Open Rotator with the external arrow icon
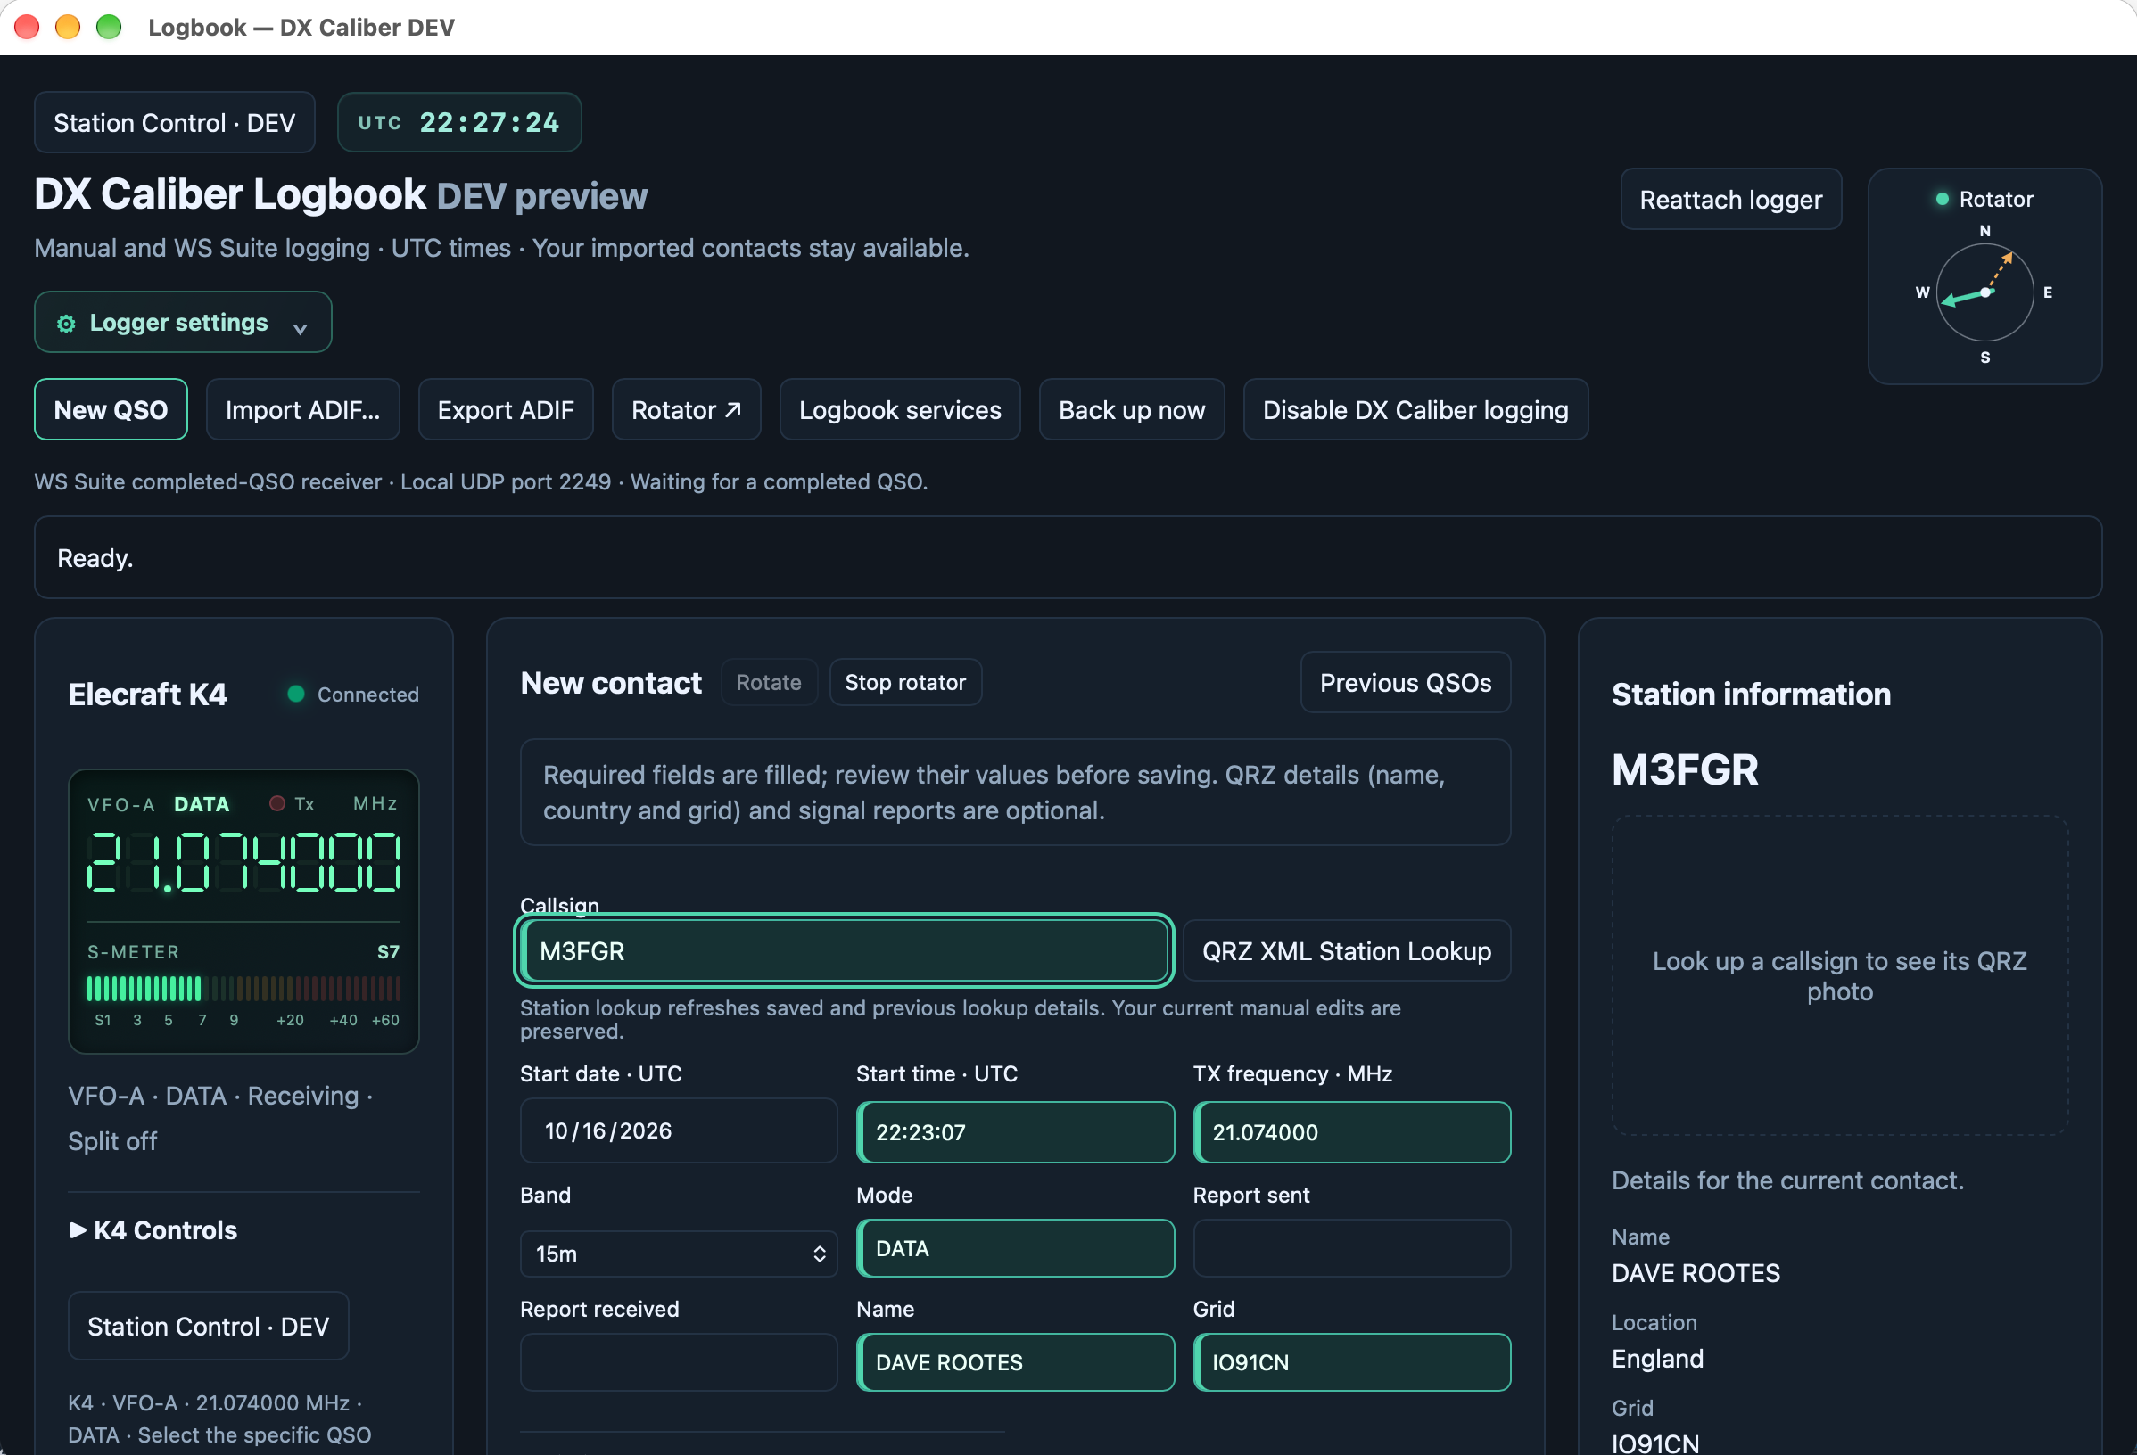 click(686, 410)
